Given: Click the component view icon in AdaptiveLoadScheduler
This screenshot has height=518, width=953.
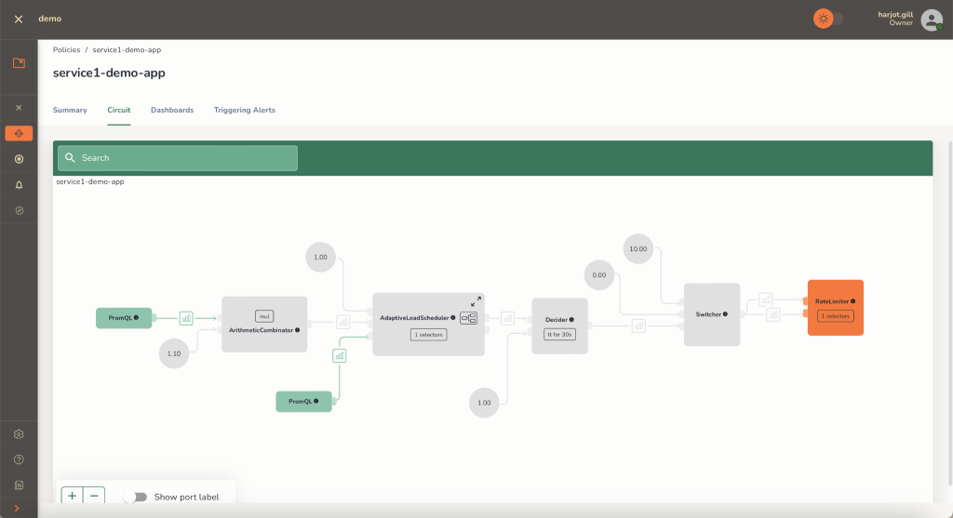Looking at the screenshot, I should click(x=468, y=318).
